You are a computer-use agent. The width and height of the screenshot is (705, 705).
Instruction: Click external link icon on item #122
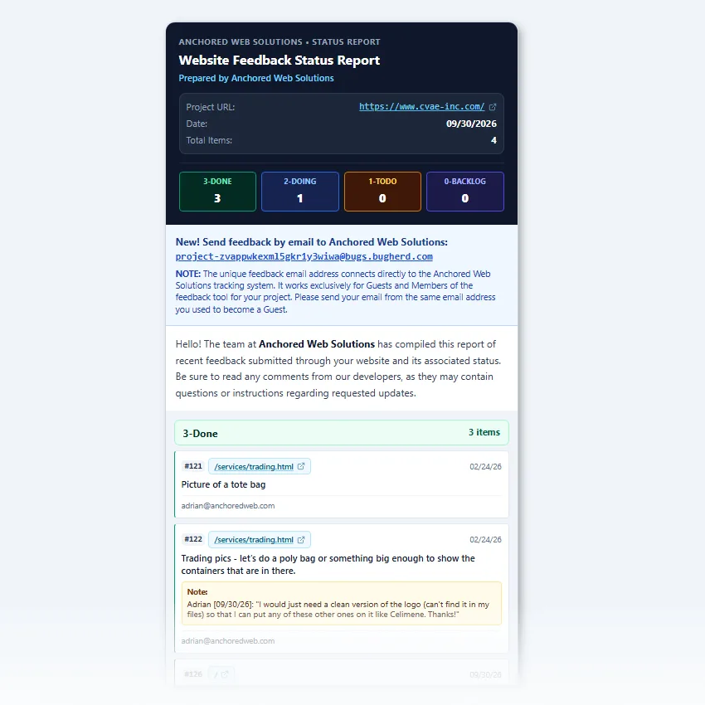coord(301,540)
